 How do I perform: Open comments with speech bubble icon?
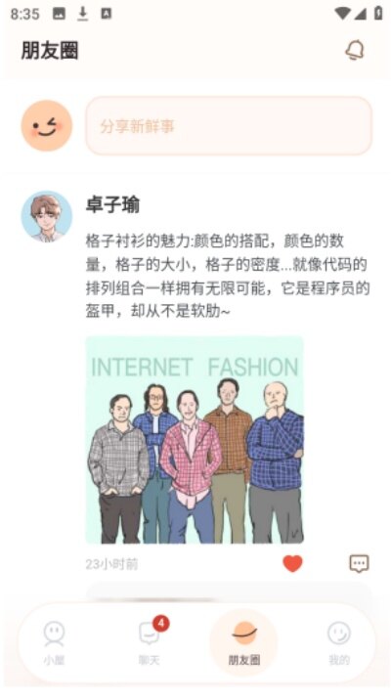tap(359, 563)
